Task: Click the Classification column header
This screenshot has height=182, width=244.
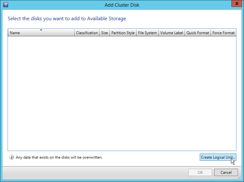Action: (x=87, y=33)
